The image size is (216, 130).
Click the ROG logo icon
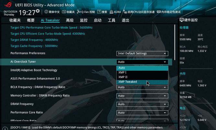[8, 5]
